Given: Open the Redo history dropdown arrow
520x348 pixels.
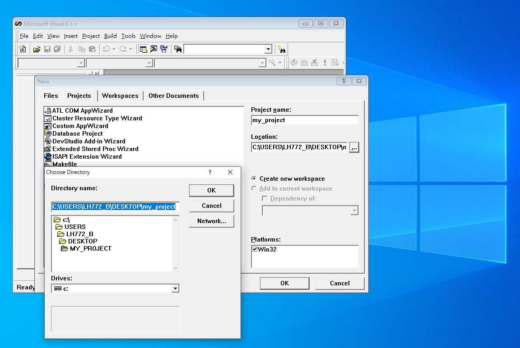Looking at the screenshot, I should [130, 49].
